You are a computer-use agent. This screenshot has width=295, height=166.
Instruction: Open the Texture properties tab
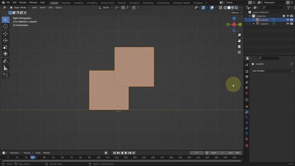(247, 146)
